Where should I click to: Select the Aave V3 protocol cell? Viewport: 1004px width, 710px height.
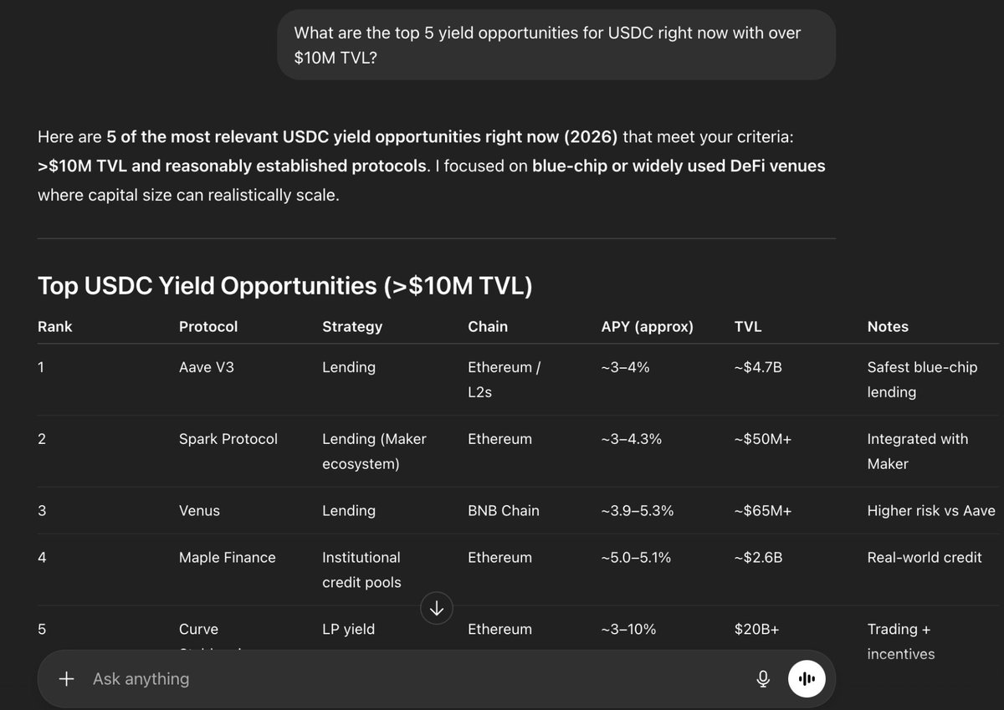(x=207, y=367)
